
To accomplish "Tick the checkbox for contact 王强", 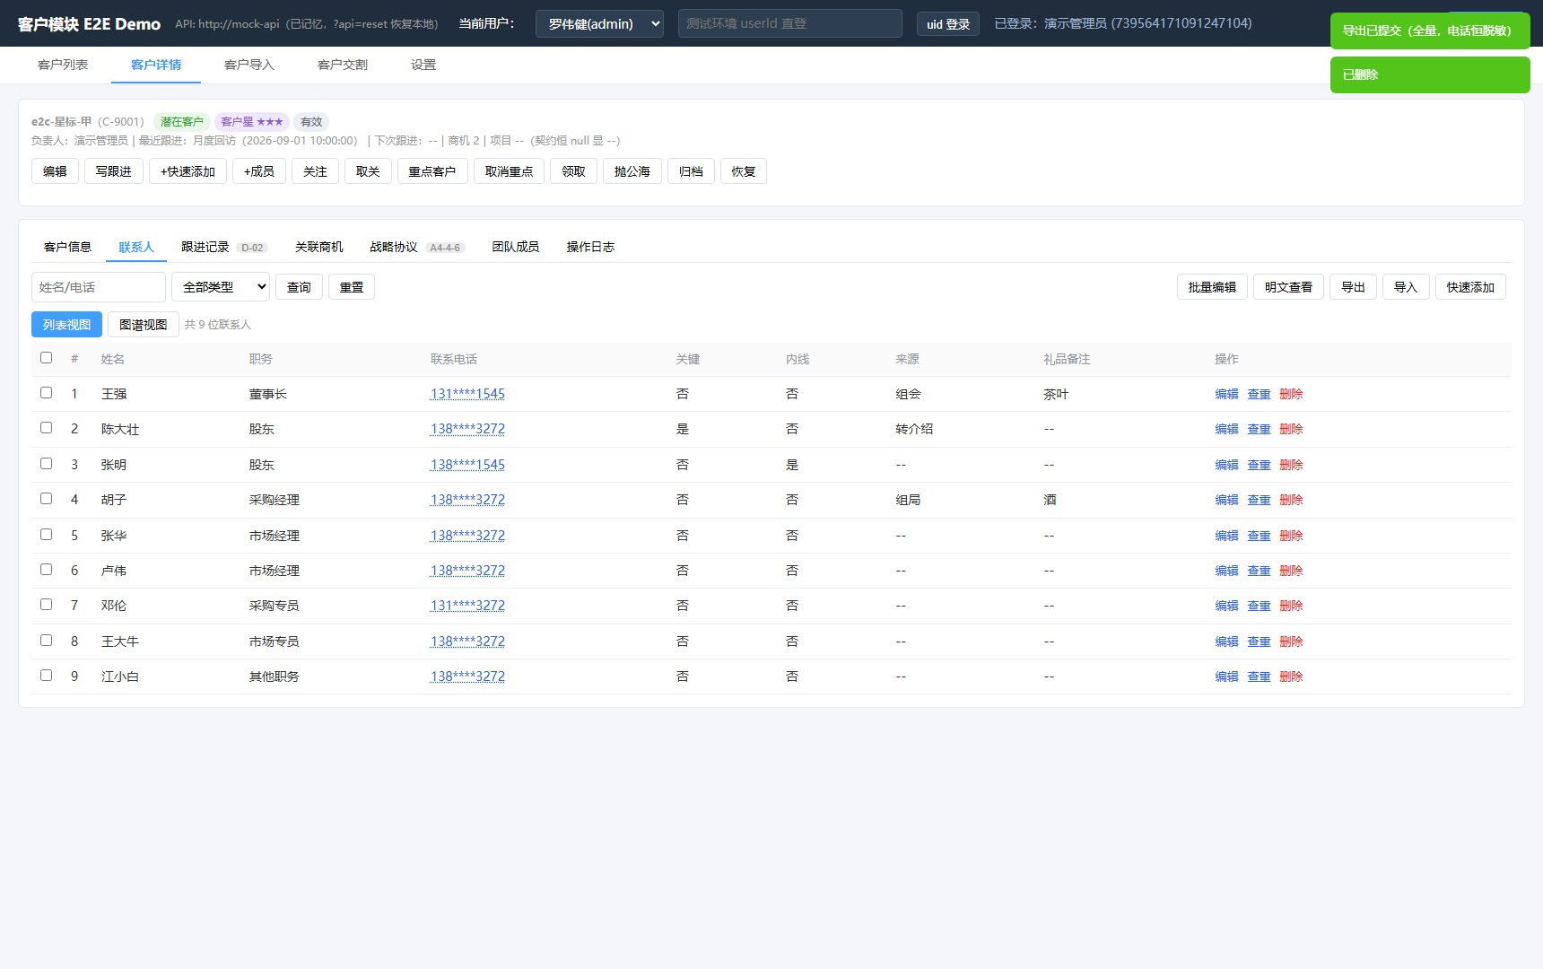I will tap(47, 393).
